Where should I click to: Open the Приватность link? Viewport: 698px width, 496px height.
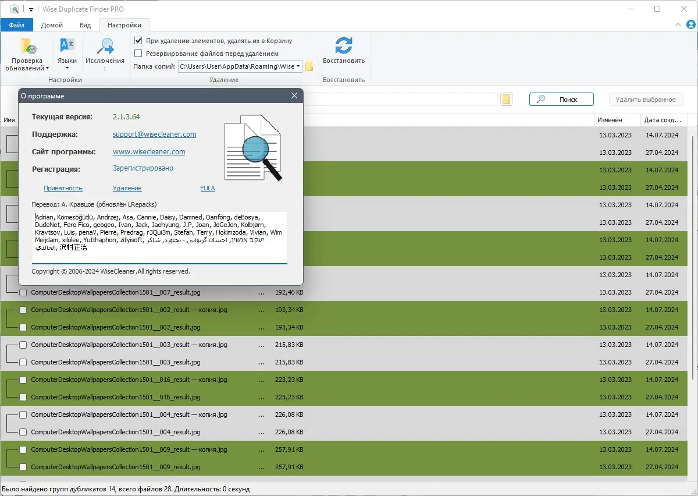[63, 188]
